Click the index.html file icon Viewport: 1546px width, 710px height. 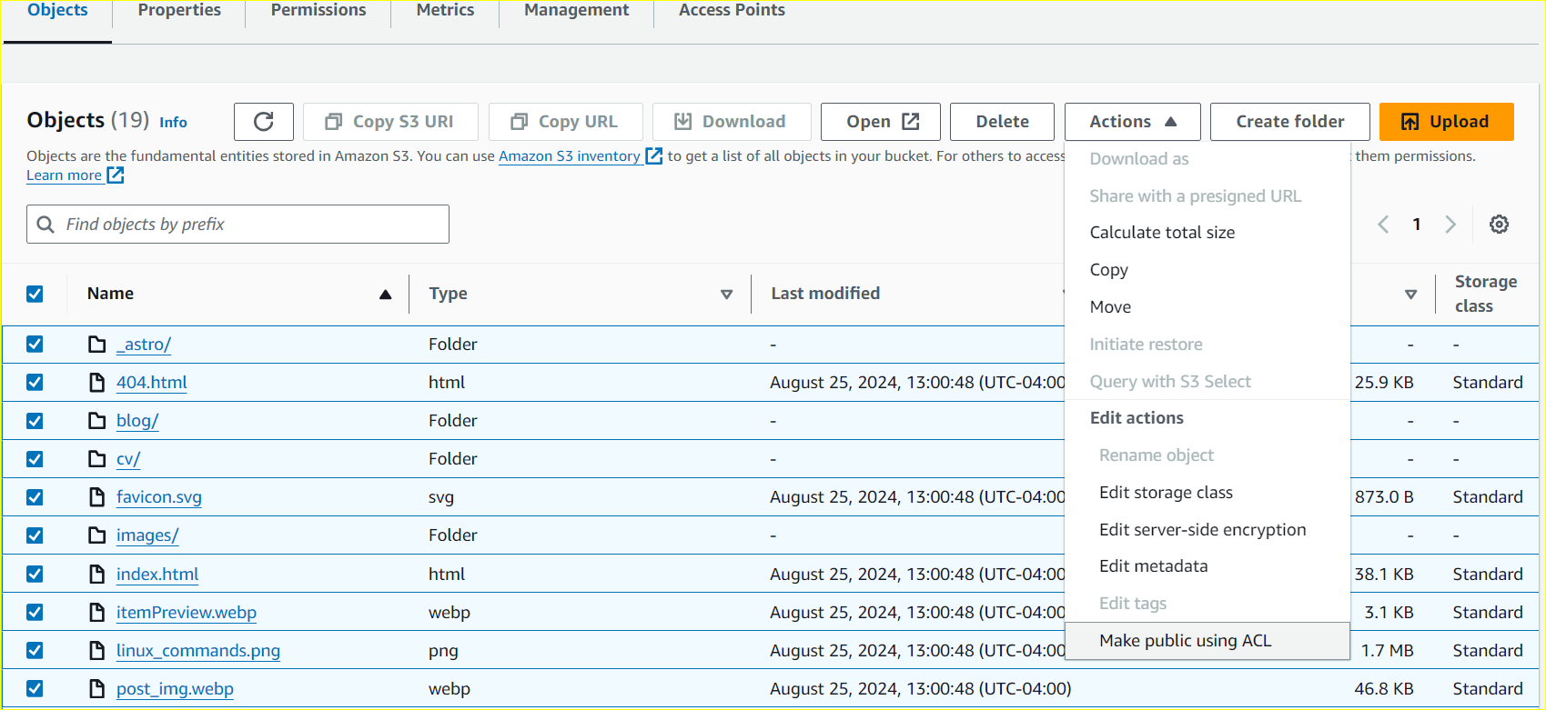click(97, 575)
